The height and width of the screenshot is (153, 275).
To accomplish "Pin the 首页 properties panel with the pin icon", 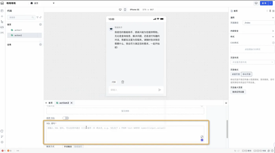I will point(270,11).
